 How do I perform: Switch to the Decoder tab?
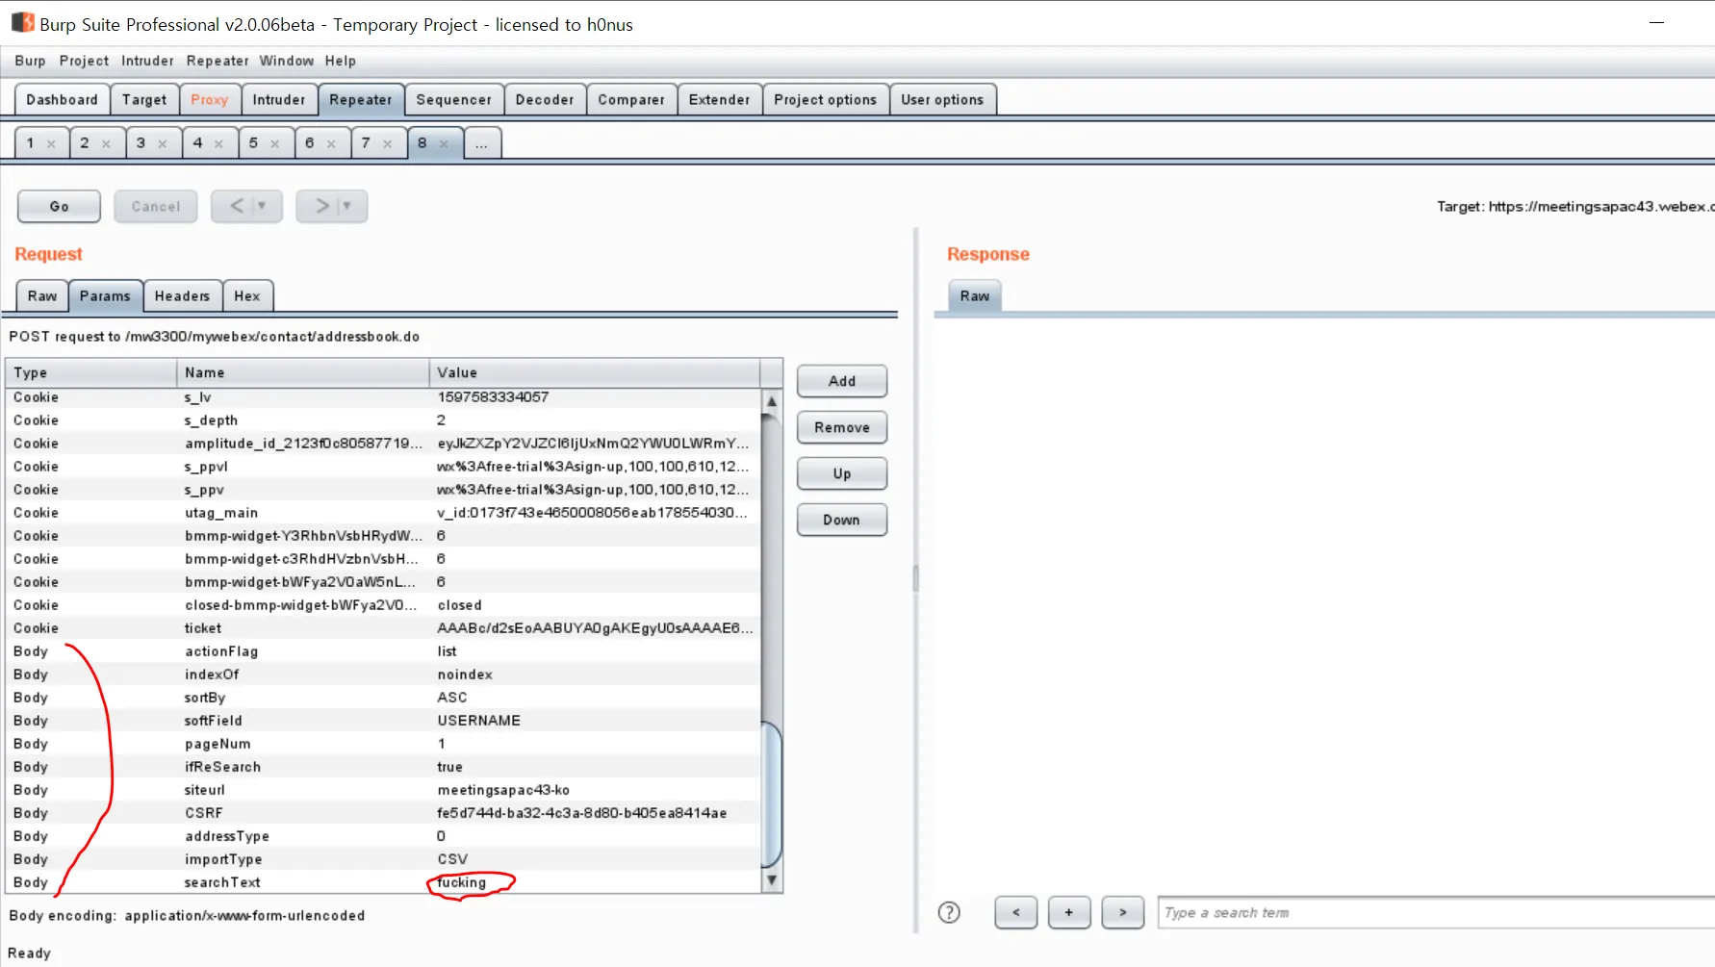pos(545,99)
